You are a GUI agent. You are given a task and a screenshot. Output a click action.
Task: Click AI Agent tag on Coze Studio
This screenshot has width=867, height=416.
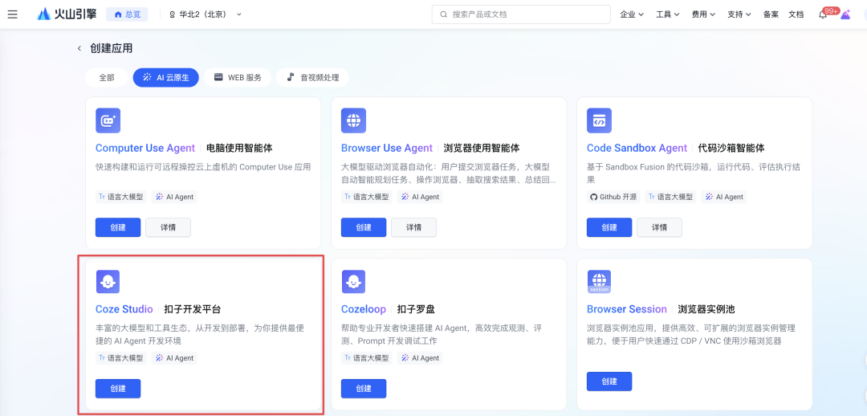[x=174, y=358]
